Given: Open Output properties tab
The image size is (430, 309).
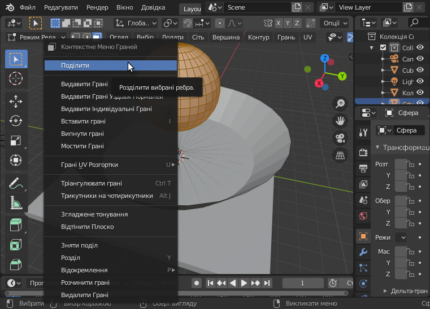Looking at the screenshot, I should (363, 169).
